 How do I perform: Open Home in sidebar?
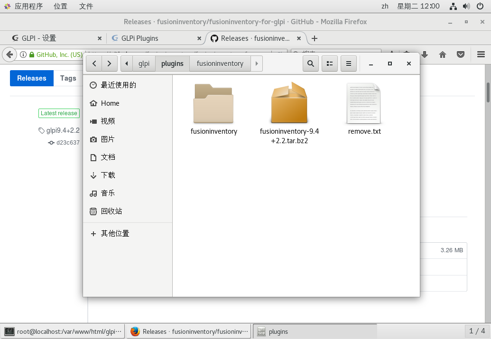[128, 103]
